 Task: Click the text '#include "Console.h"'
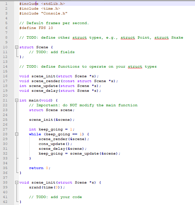pos(43,13)
